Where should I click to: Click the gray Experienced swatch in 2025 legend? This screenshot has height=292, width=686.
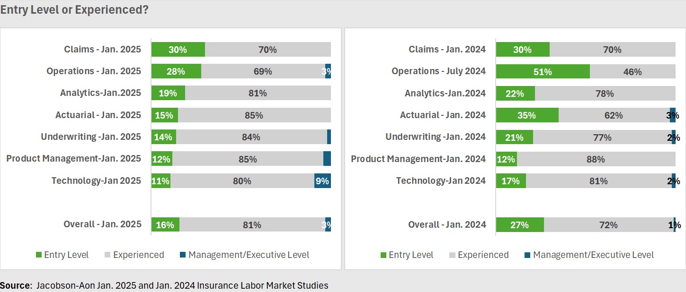tap(107, 255)
